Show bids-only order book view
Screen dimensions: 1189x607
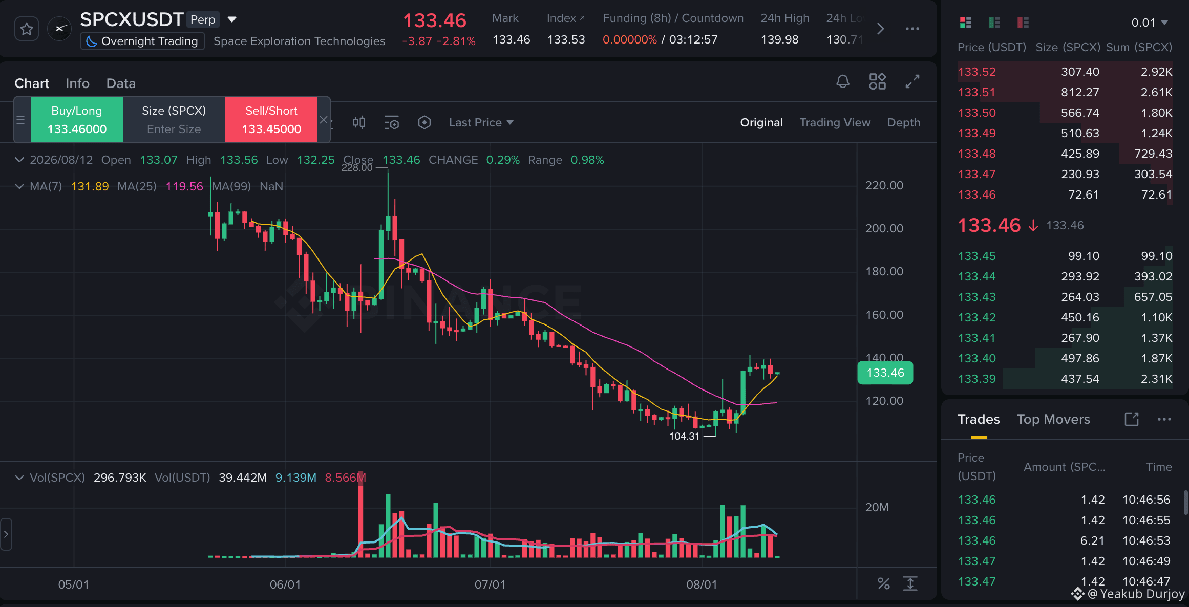click(x=994, y=22)
